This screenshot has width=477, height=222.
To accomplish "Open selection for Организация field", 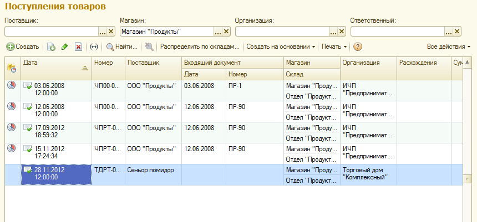I will tap(333, 32).
